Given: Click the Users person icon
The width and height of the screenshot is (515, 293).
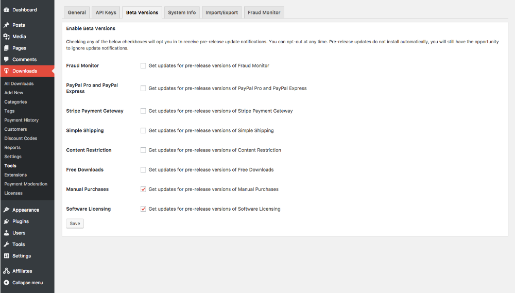Looking at the screenshot, I should (x=6, y=233).
